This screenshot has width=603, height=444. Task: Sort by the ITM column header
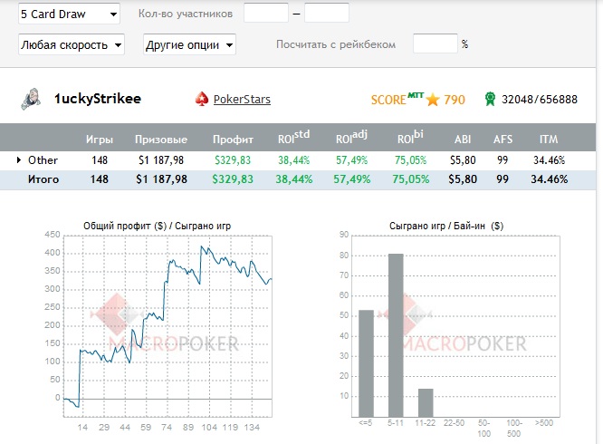click(550, 140)
